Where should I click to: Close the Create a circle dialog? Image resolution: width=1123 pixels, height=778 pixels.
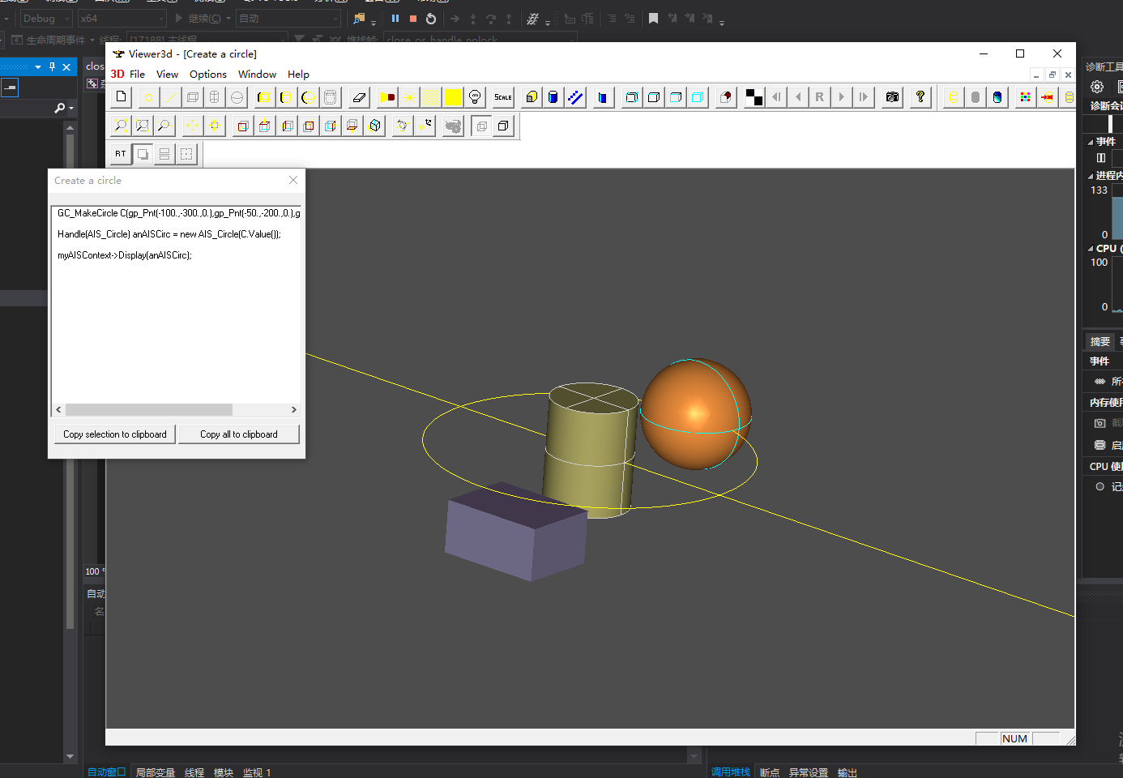coord(293,180)
